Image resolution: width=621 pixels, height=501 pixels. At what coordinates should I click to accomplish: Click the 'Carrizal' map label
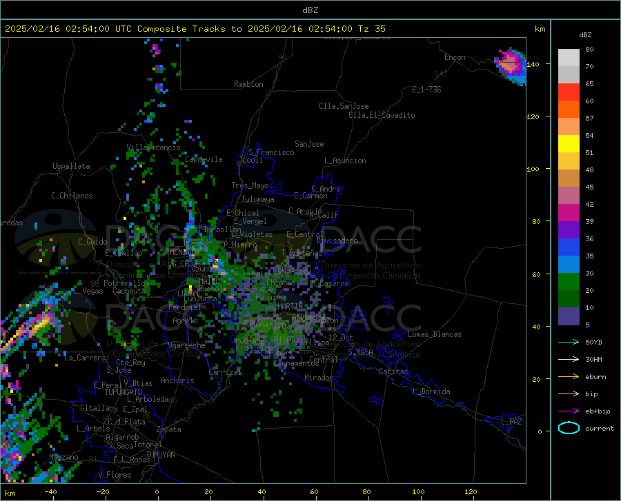click(224, 372)
